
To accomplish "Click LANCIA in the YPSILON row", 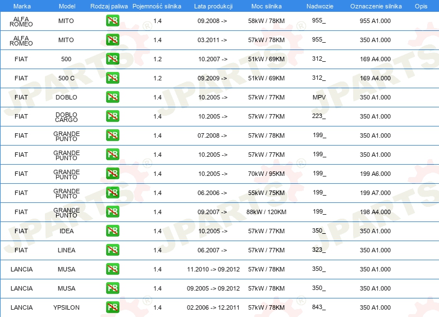I will point(21,307).
